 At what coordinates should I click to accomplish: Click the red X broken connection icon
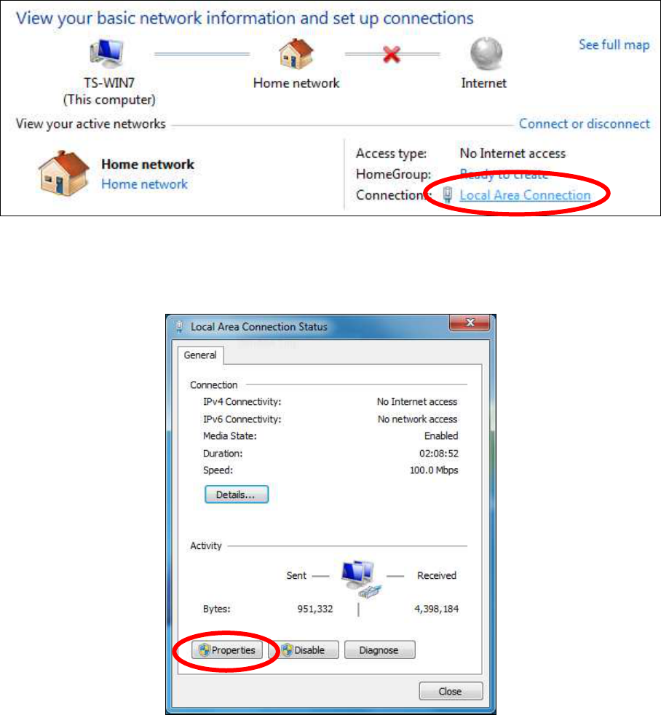[392, 55]
